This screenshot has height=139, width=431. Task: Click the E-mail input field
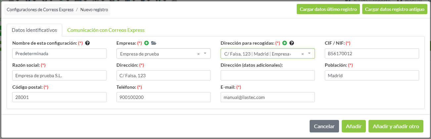(x=268, y=97)
